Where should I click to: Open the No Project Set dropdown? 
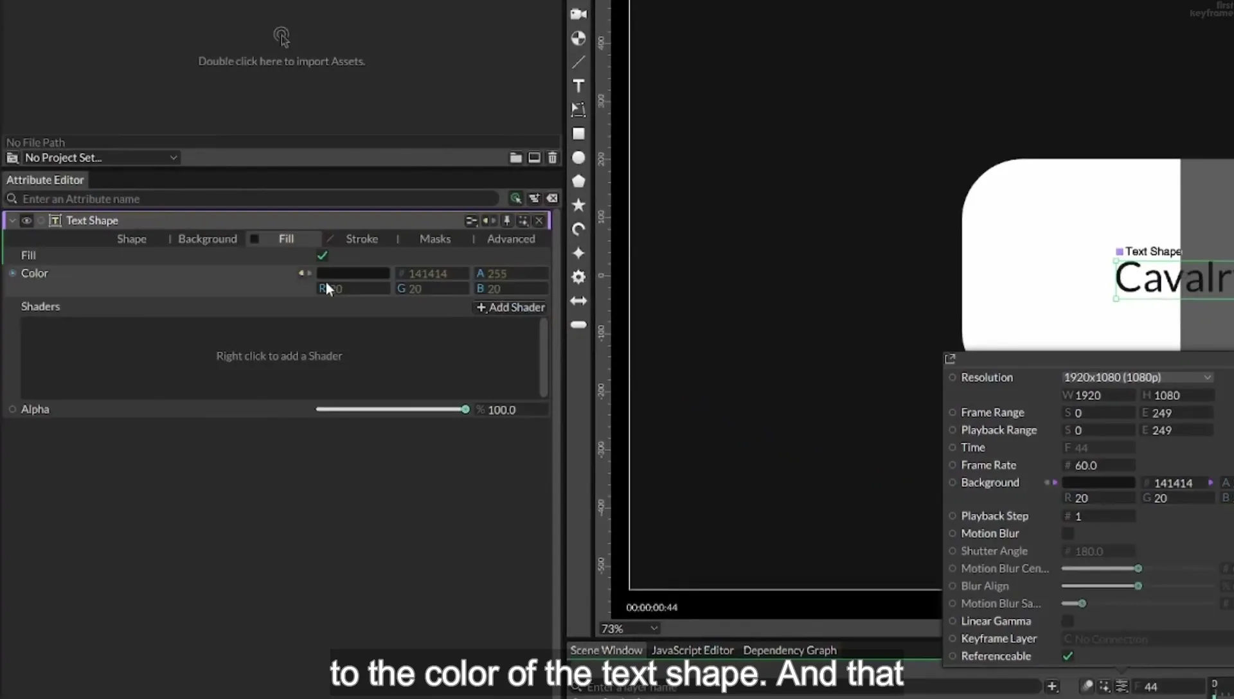(x=101, y=157)
